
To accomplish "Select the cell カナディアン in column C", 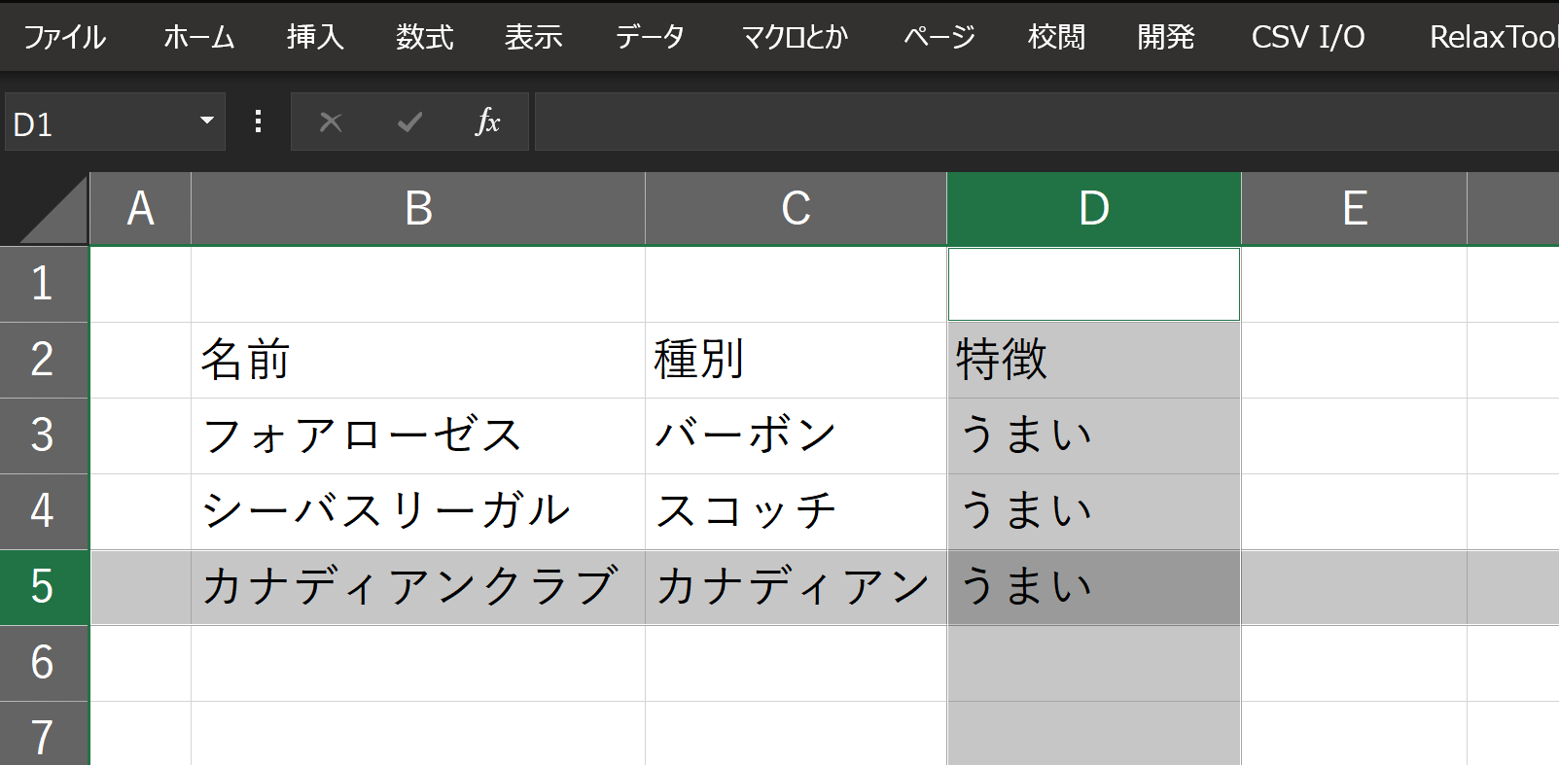I will (x=796, y=587).
